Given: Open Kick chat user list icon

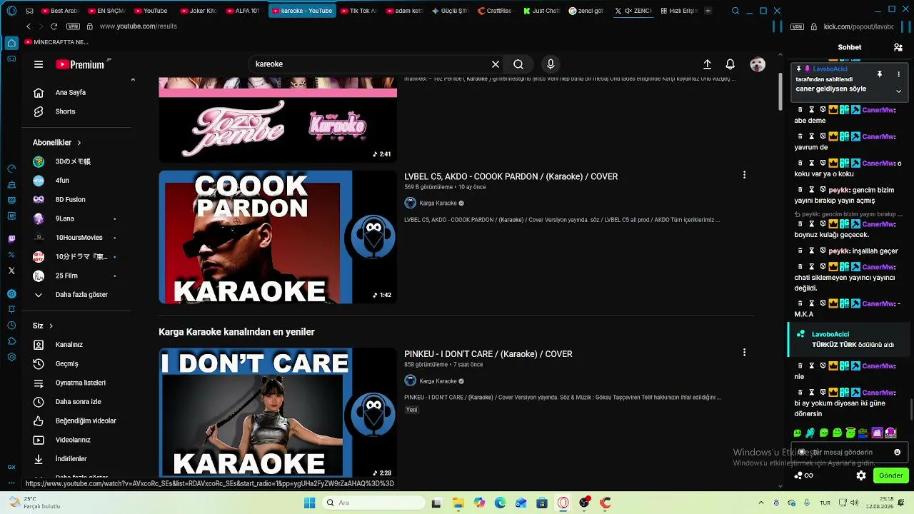Looking at the screenshot, I should pos(898,47).
